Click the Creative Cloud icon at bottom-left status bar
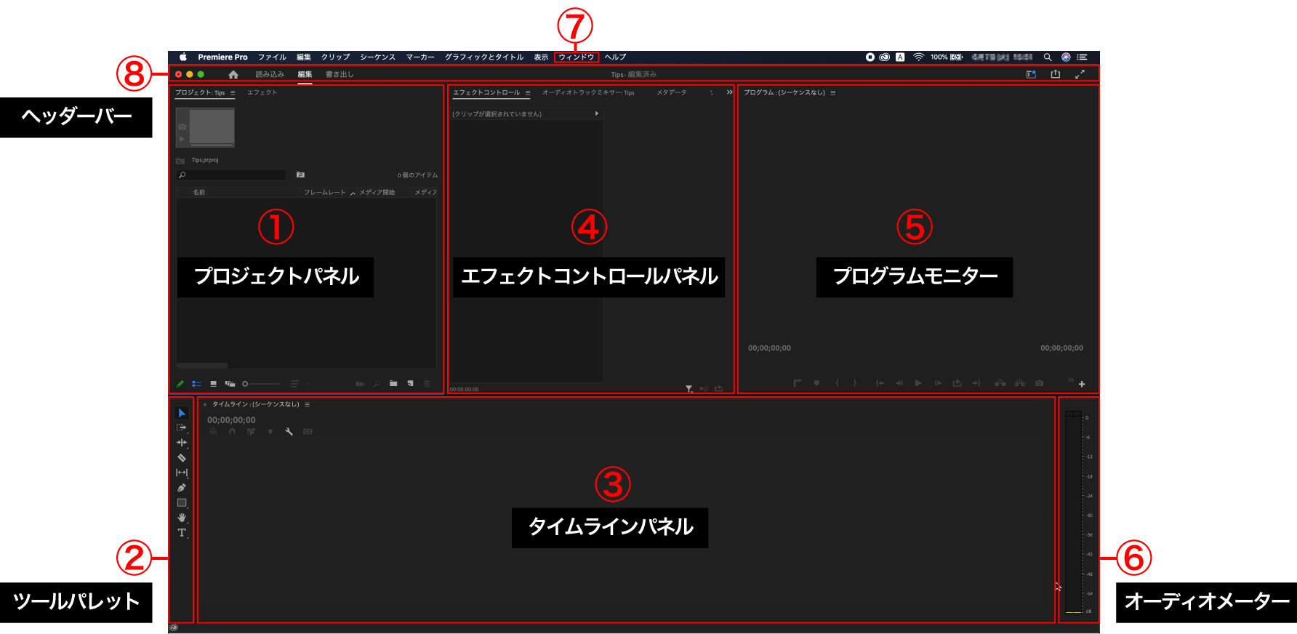This screenshot has height=634, width=1297. pyautogui.click(x=174, y=627)
